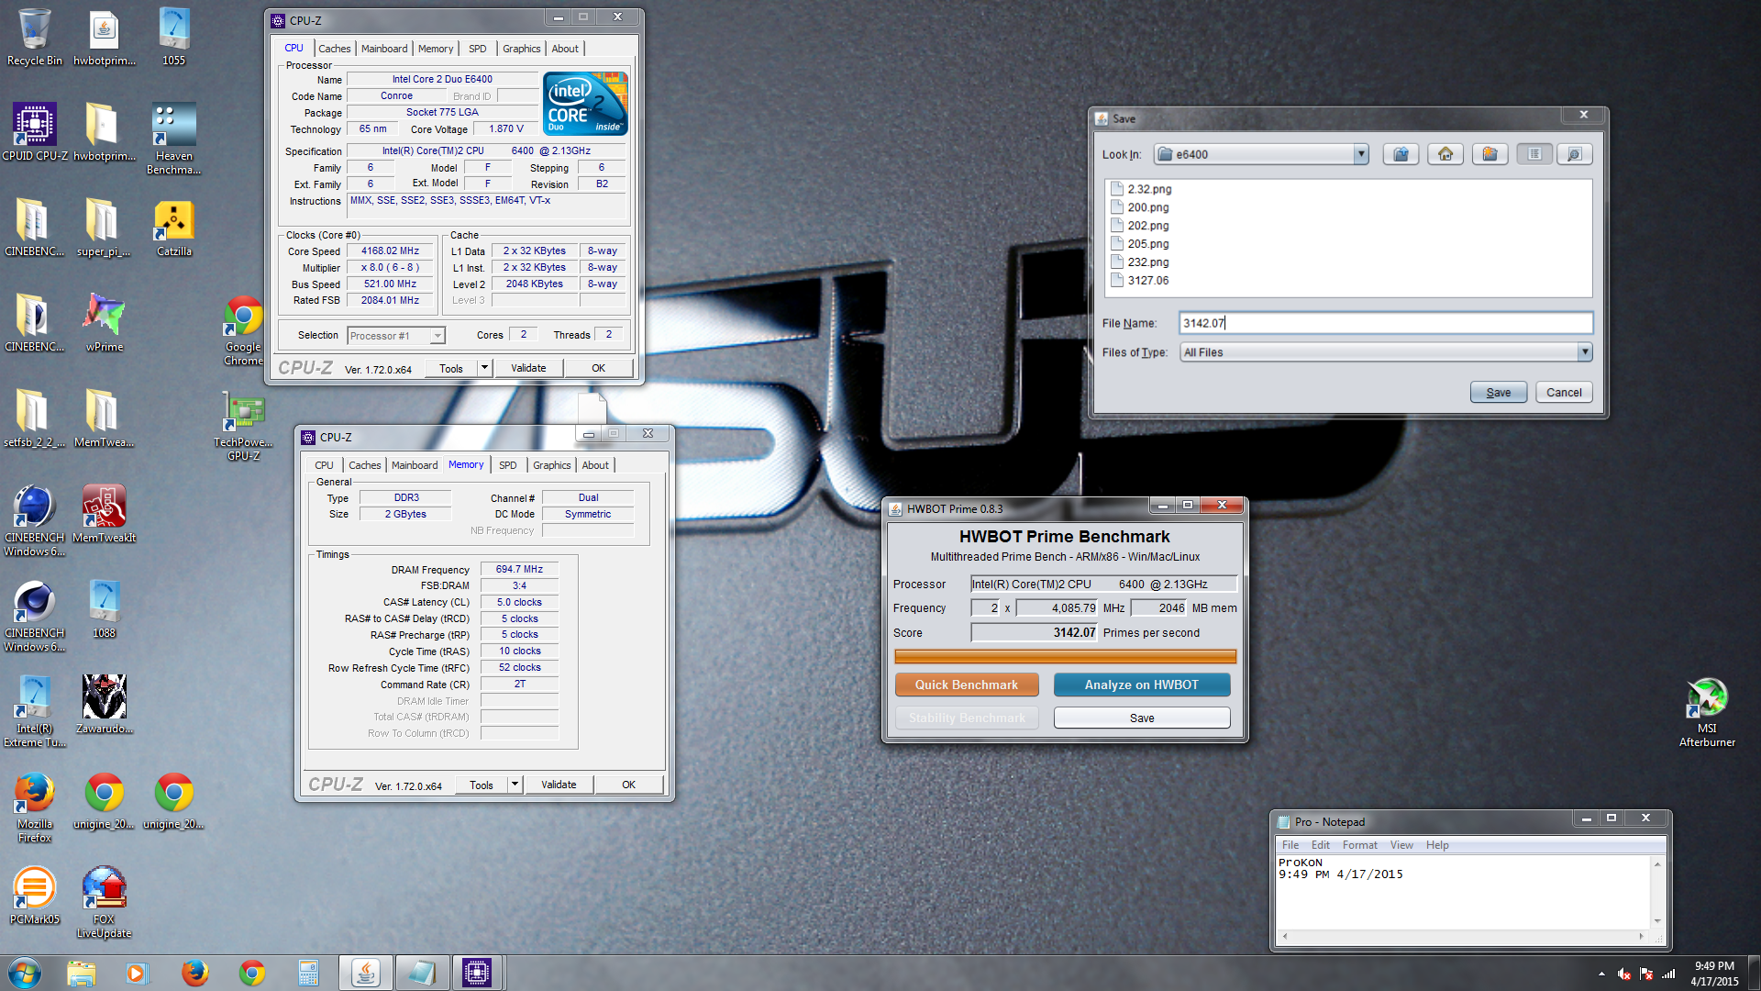Switch Save dialog to Details view
The width and height of the screenshot is (1761, 991).
tap(1574, 154)
